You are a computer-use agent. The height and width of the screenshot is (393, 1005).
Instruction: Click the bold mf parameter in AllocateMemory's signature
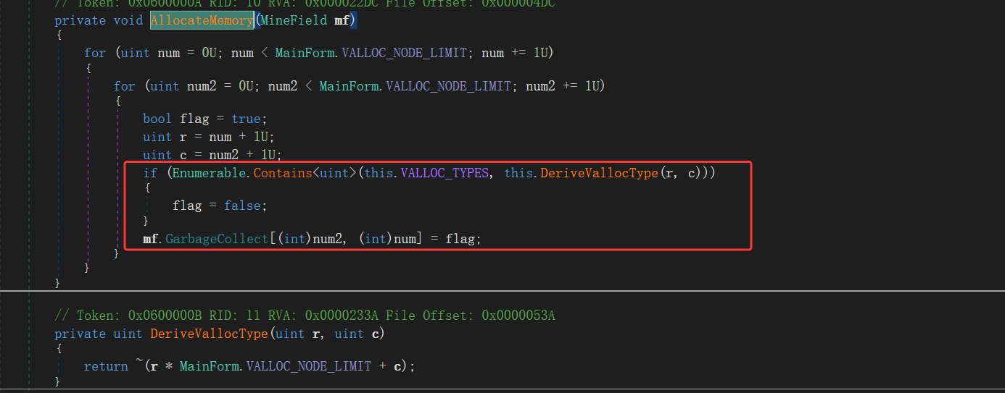pyautogui.click(x=342, y=20)
